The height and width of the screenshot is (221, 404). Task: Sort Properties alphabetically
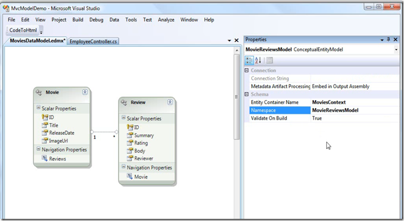point(258,60)
